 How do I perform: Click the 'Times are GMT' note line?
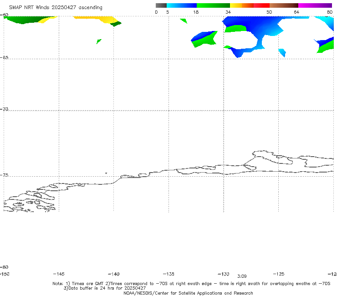(191, 284)
